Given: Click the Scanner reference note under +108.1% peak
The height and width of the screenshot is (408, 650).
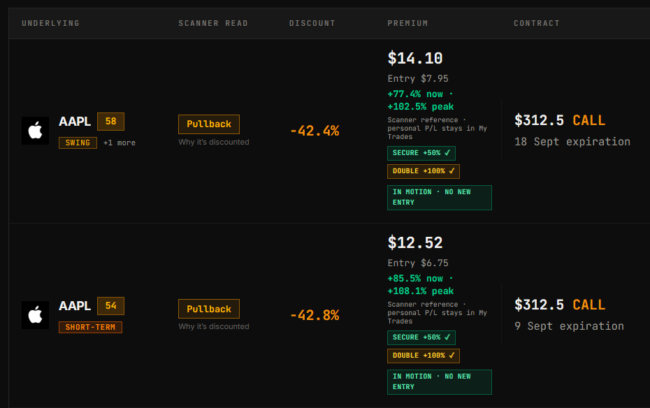Looking at the screenshot, I should (x=438, y=313).
